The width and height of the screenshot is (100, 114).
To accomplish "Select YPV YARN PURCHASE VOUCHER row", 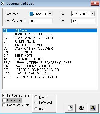I will tap(50, 77).
